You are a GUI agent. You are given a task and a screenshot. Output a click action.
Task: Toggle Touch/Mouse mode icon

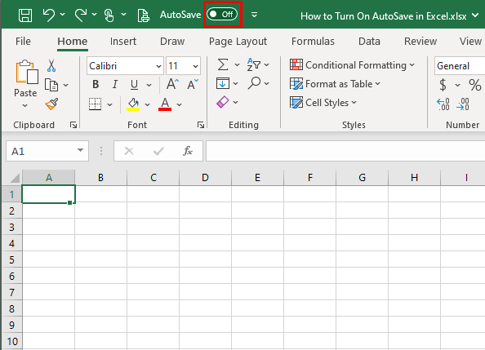(109, 15)
